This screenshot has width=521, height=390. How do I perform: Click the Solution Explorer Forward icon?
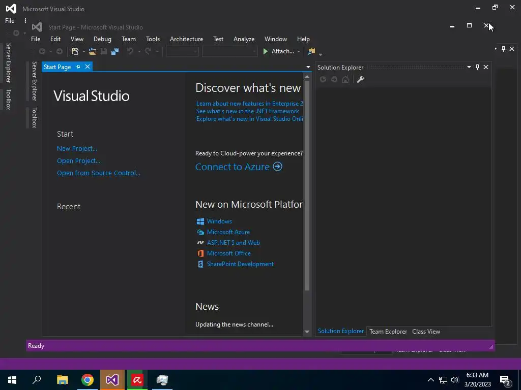[x=334, y=79]
